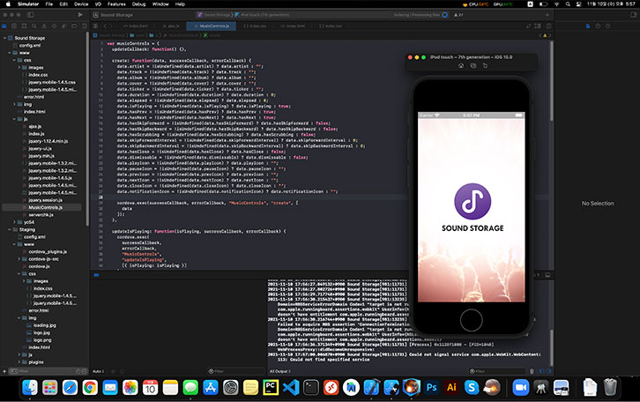Screen dimensions: 640x402
Task: Clear console with trash icon
Action: (x=532, y=371)
